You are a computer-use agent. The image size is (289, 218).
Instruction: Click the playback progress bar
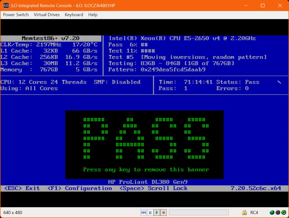point(199,213)
